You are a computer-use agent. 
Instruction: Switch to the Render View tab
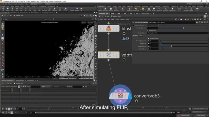pyautogui.click(x=13, y=13)
